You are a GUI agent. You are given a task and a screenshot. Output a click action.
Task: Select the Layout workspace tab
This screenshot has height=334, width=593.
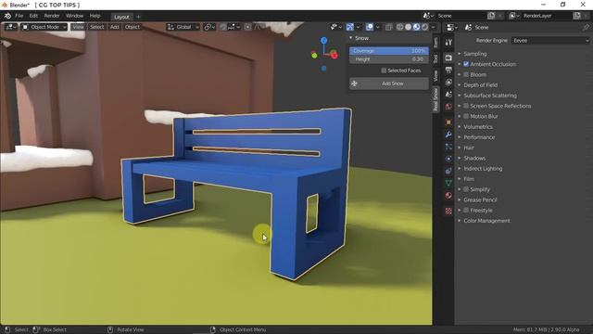121,17
